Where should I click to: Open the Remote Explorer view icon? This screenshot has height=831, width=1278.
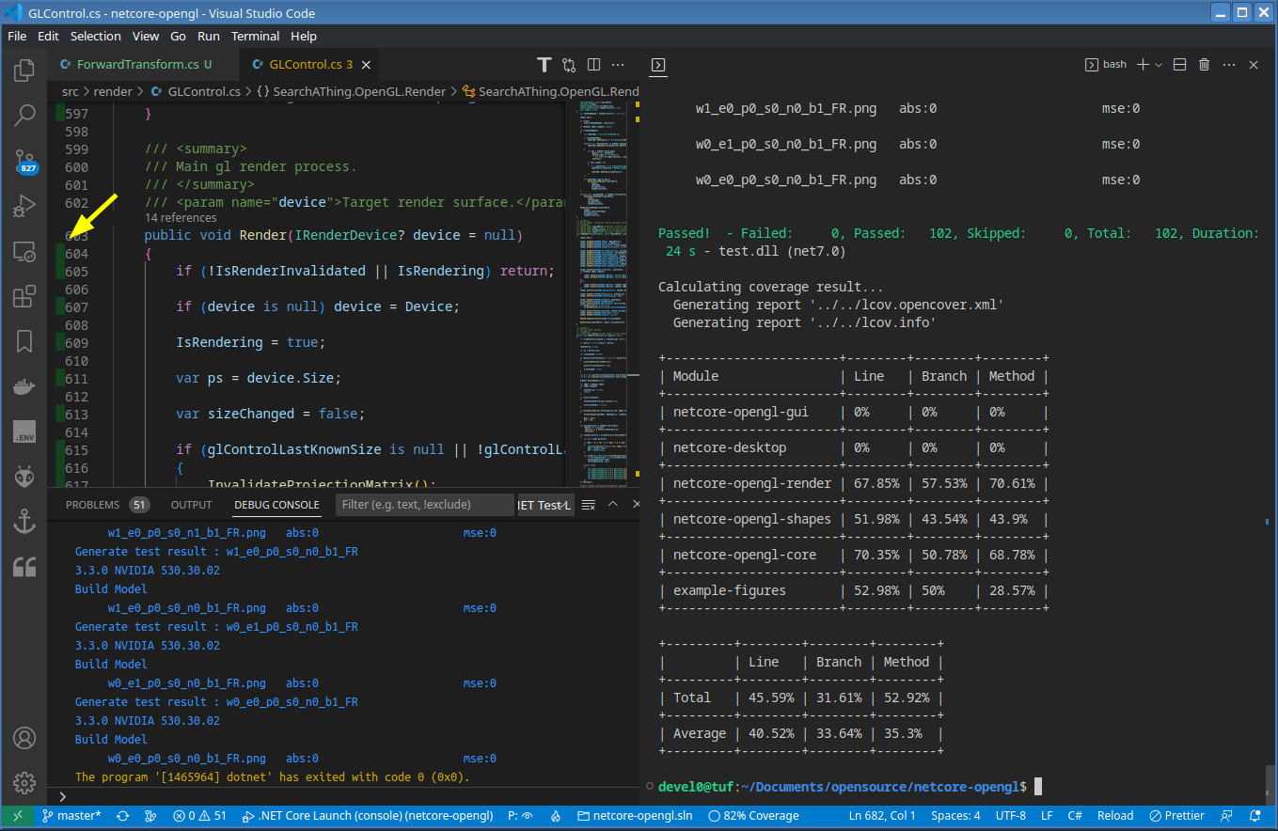[x=24, y=251]
